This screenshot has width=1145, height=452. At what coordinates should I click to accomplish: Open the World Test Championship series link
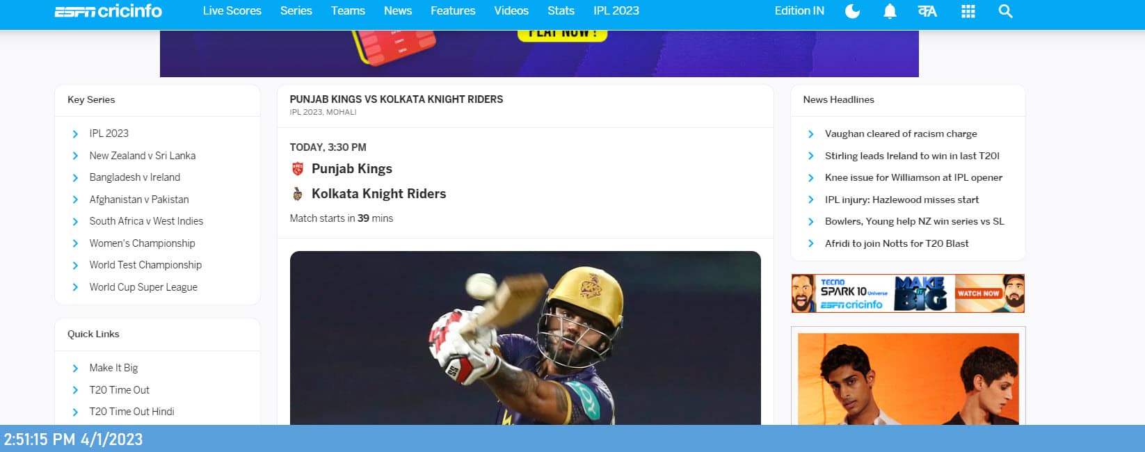coord(145,265)
